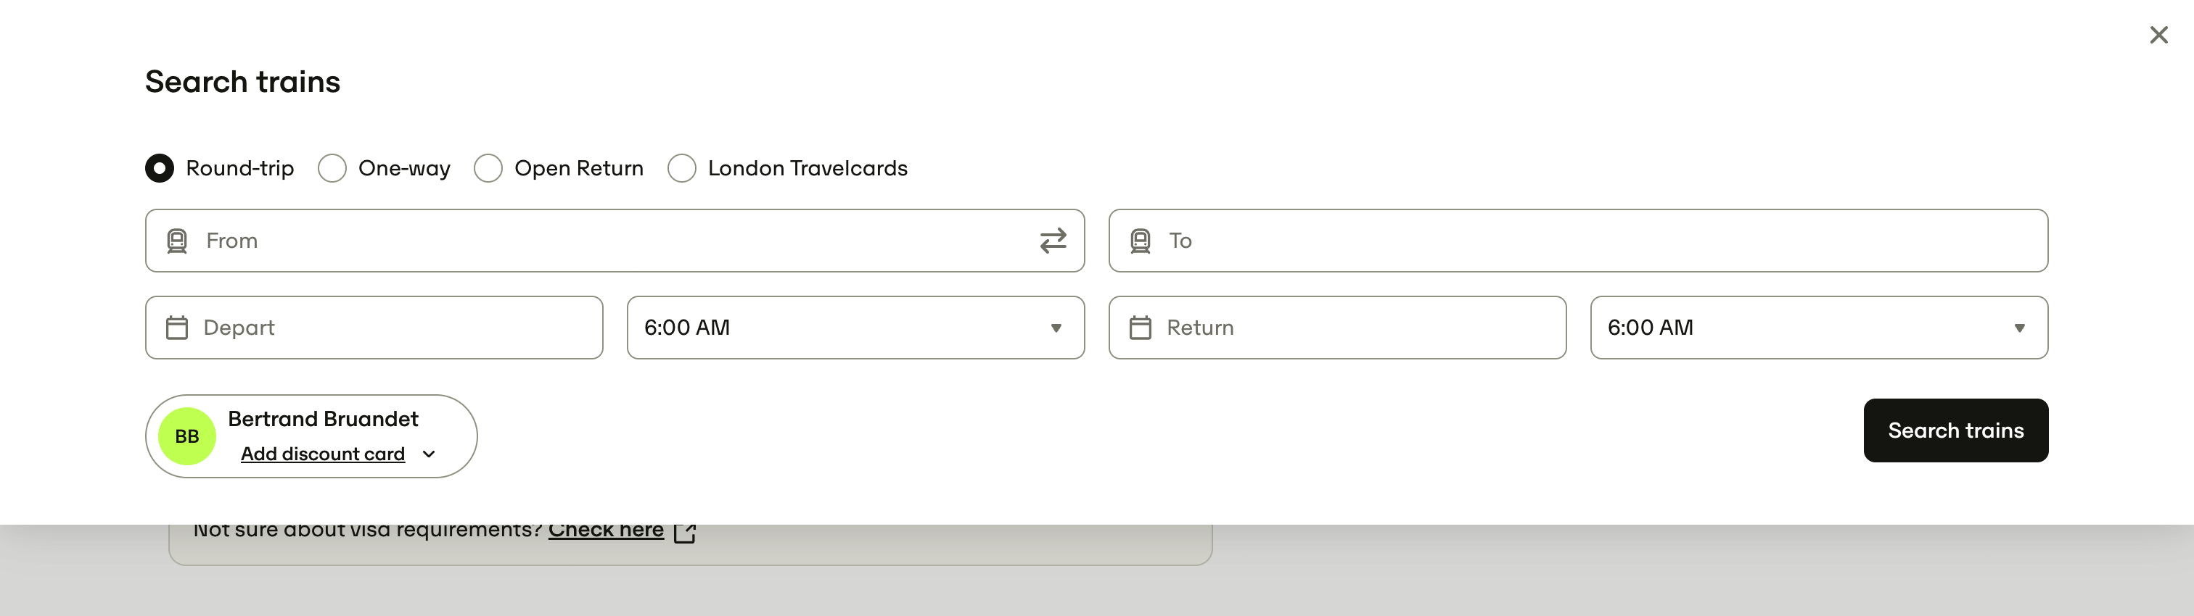This screenshot has height=616, width=2194.
Task: Click the train icon in To field
Action: [x=1140, y=241]
